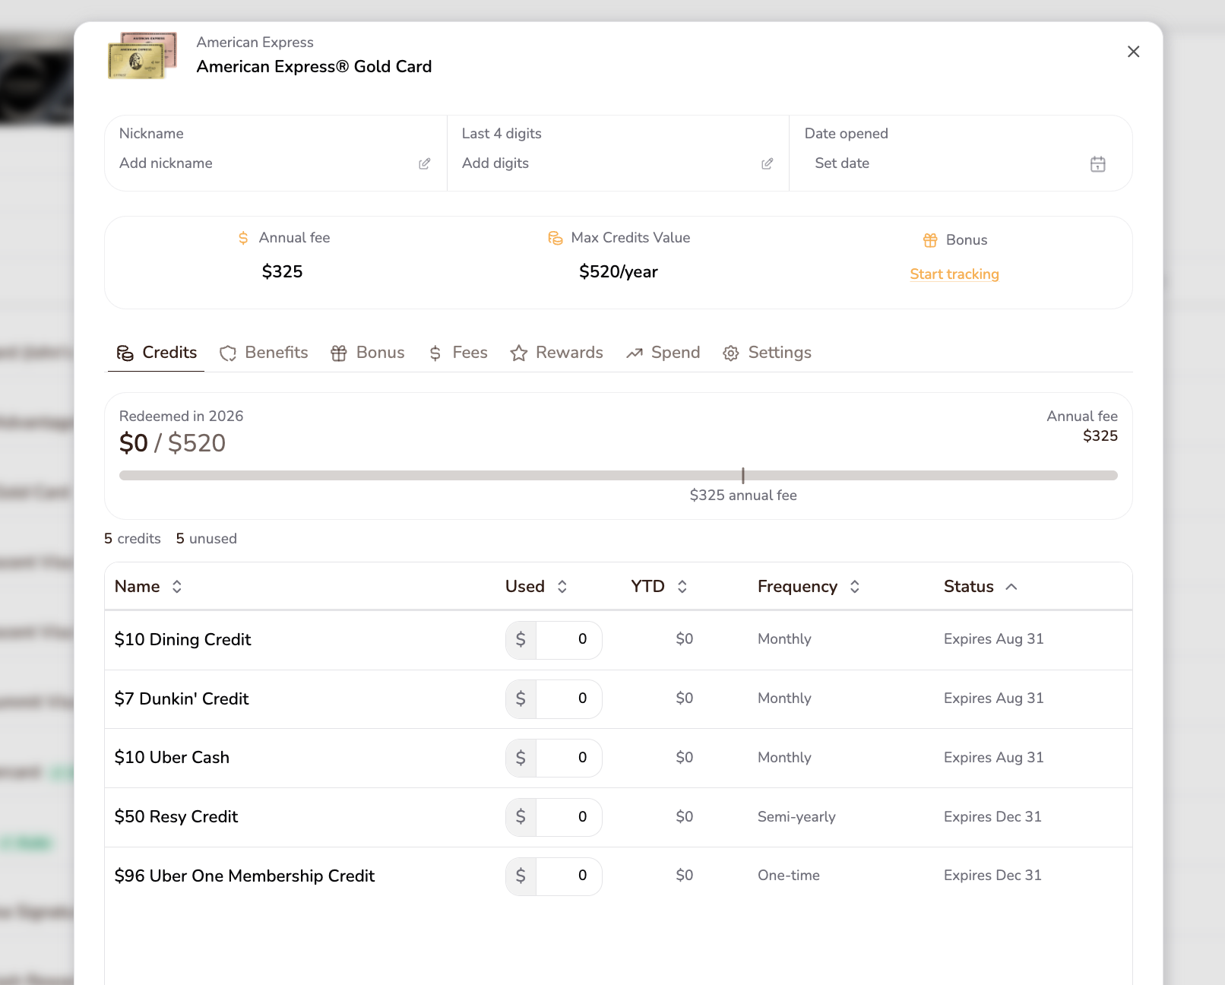This screenshot has width=1225, height=985.
Task: Click the 5 unused credits count
Action: [207, 539]
